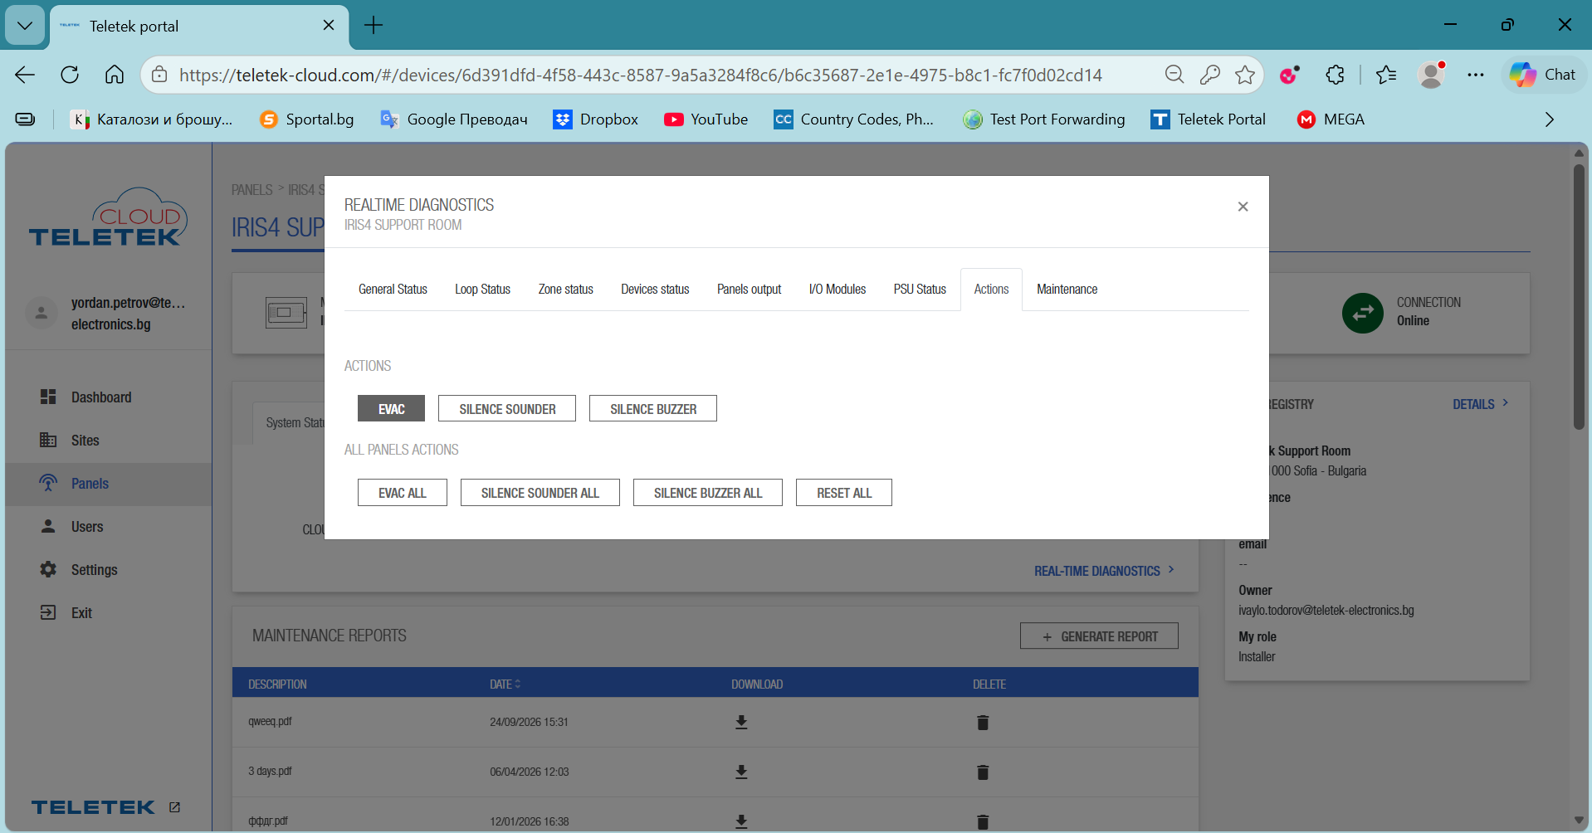
Task: Delete the 3 days.pdf report
Action: (983, 772)
